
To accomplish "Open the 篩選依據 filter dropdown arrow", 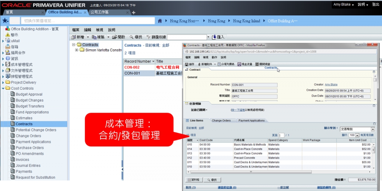I will [x=208, y=37].
